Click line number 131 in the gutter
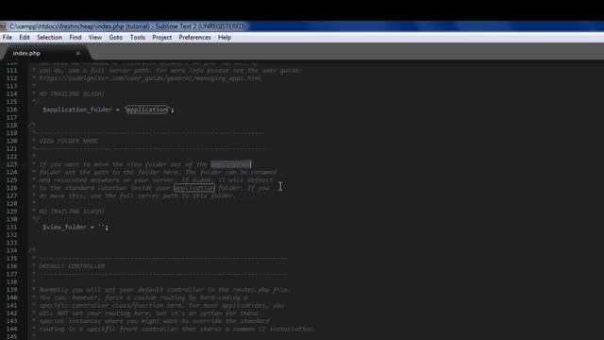 tap(12, 227)
